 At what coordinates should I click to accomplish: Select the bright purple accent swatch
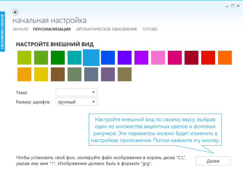[x=141, y=58]
